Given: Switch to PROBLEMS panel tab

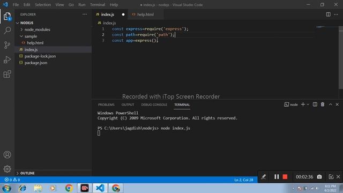Looking at the screenshot, I should pos(106,105).
